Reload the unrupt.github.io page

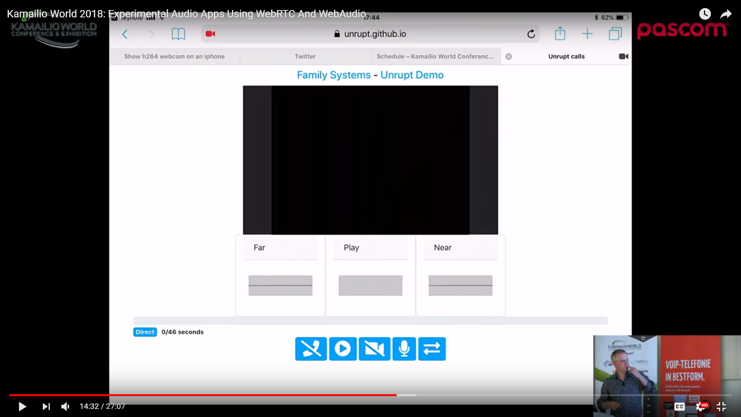click(x=531, y=34)
